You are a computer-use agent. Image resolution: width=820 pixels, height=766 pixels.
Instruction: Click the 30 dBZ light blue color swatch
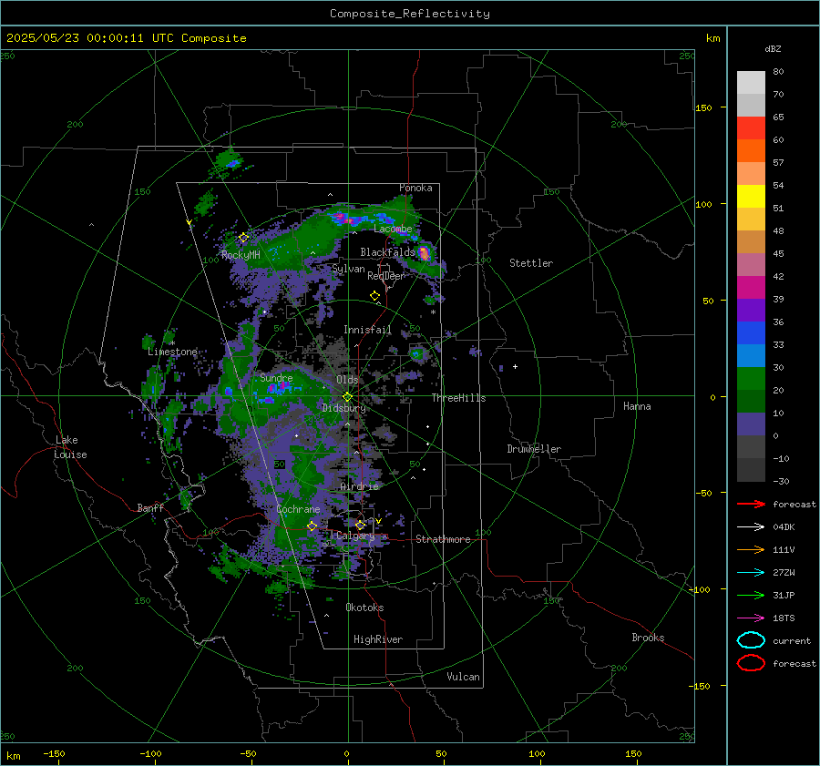point(751,355)
